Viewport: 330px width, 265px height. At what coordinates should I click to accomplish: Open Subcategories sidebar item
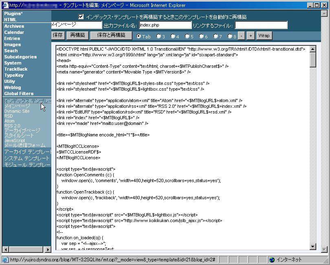pyautogui.click(x=20, y=57)
